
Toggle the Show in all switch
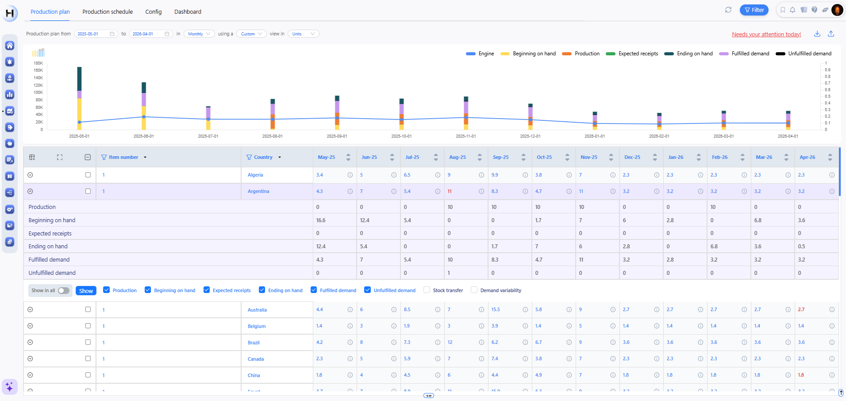[x=63, y=290]
